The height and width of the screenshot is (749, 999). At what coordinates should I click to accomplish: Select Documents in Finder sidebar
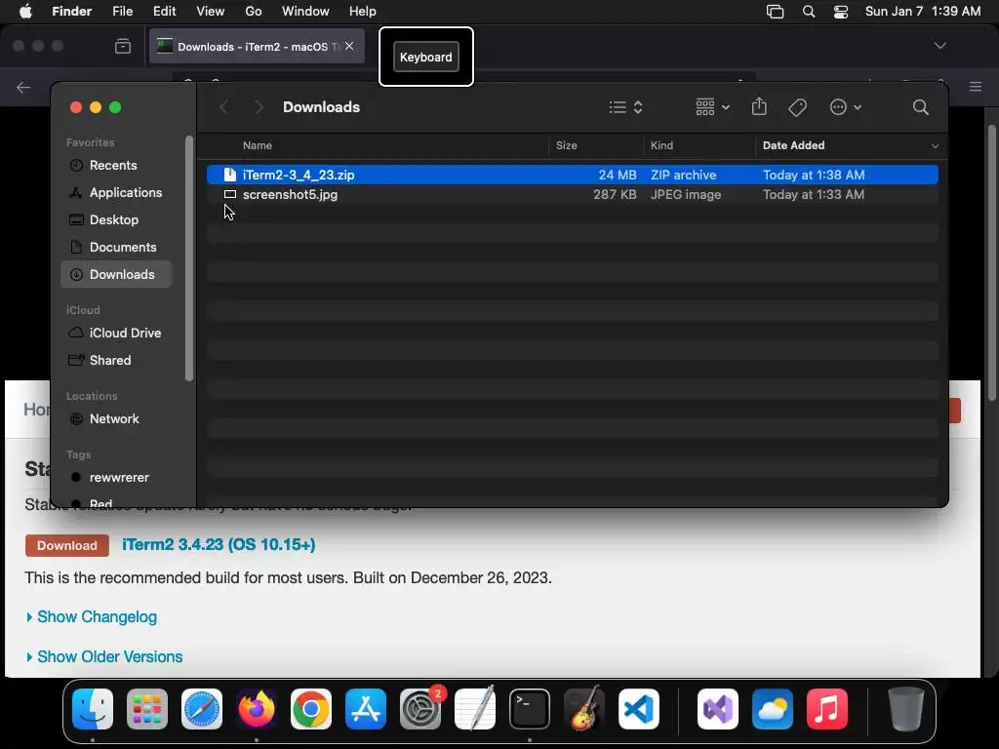click(116, 247)
